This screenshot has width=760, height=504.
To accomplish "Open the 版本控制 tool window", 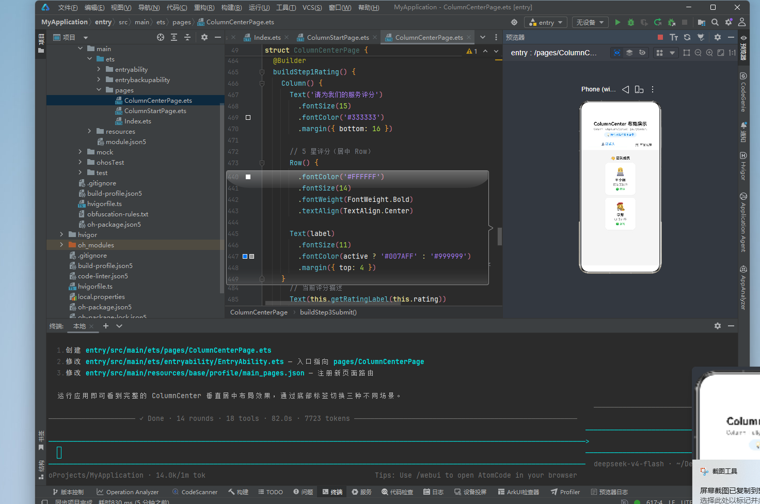I will [68, 492].
